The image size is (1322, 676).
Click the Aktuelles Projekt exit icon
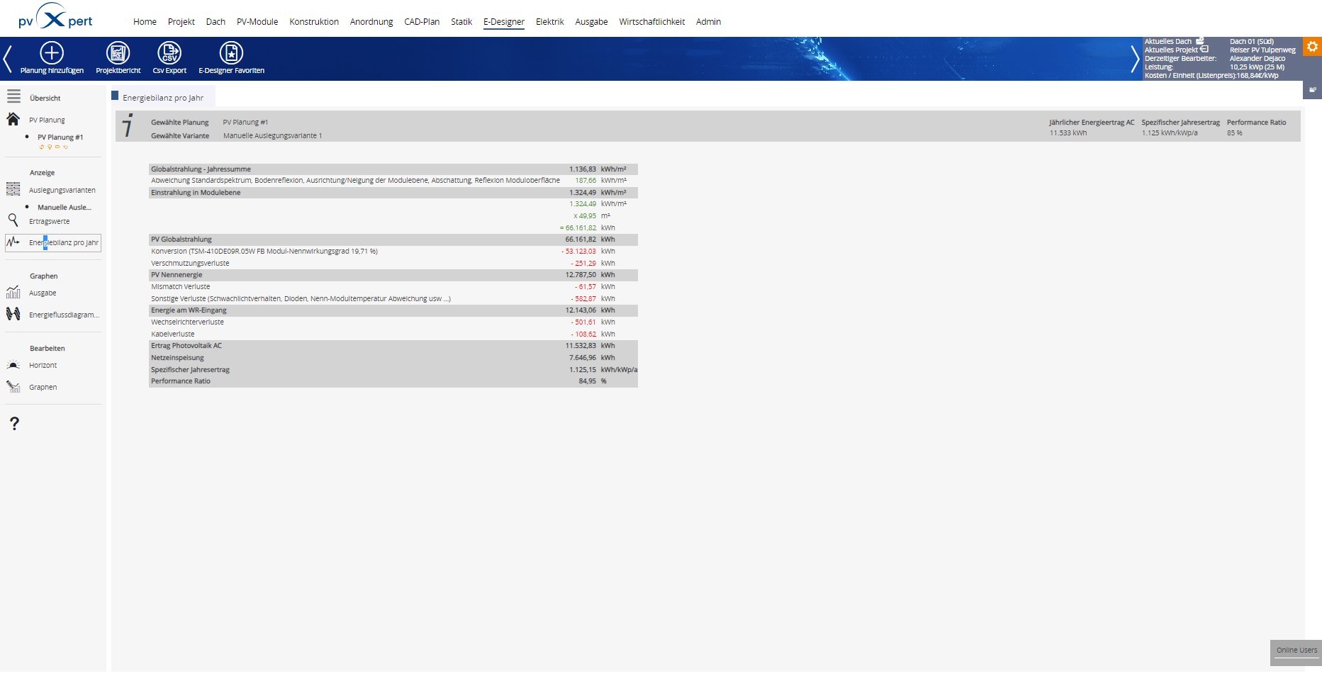click(x=1204, y=50)
